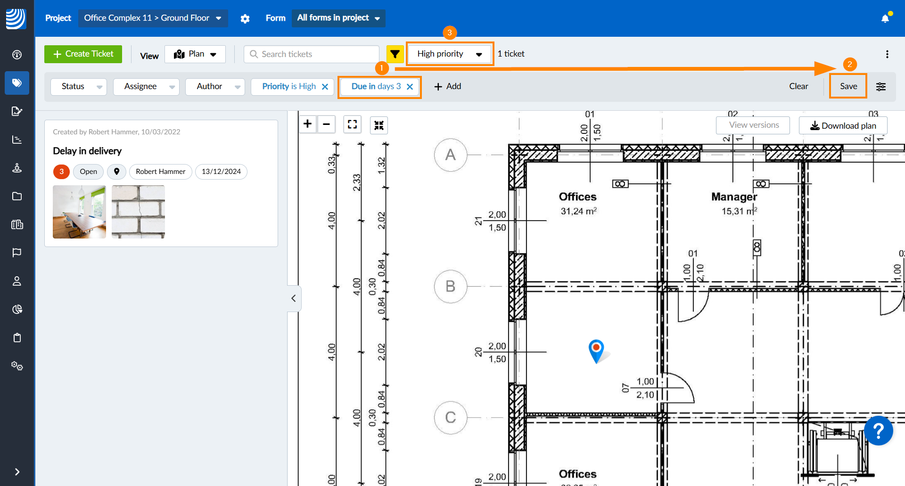Open the Plan view dropdown
Screen dimensions: 905x486
(195, 54)
